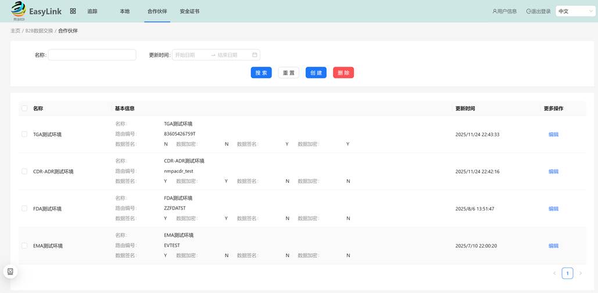The height and width of the screenshot is (293, 598).
Task: Toggle the select-all checkbox in table header
Action: [x=24, y=108]
